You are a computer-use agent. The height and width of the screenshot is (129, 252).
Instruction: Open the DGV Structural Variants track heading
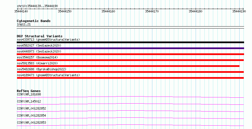[40, 36]
